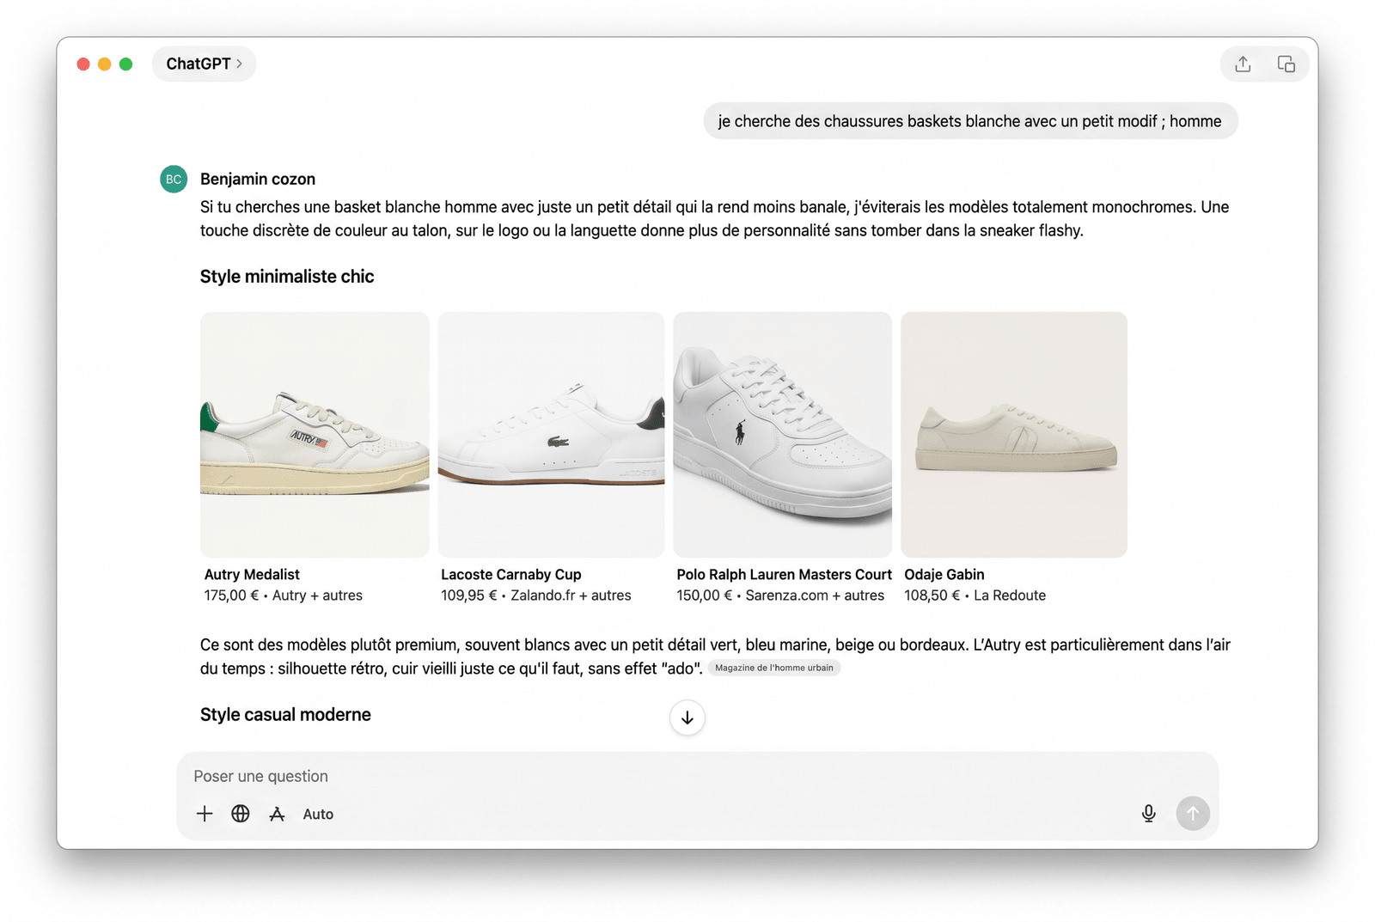Toggle the globe web search icon
Screen dimensions: 1375x922
241,814
